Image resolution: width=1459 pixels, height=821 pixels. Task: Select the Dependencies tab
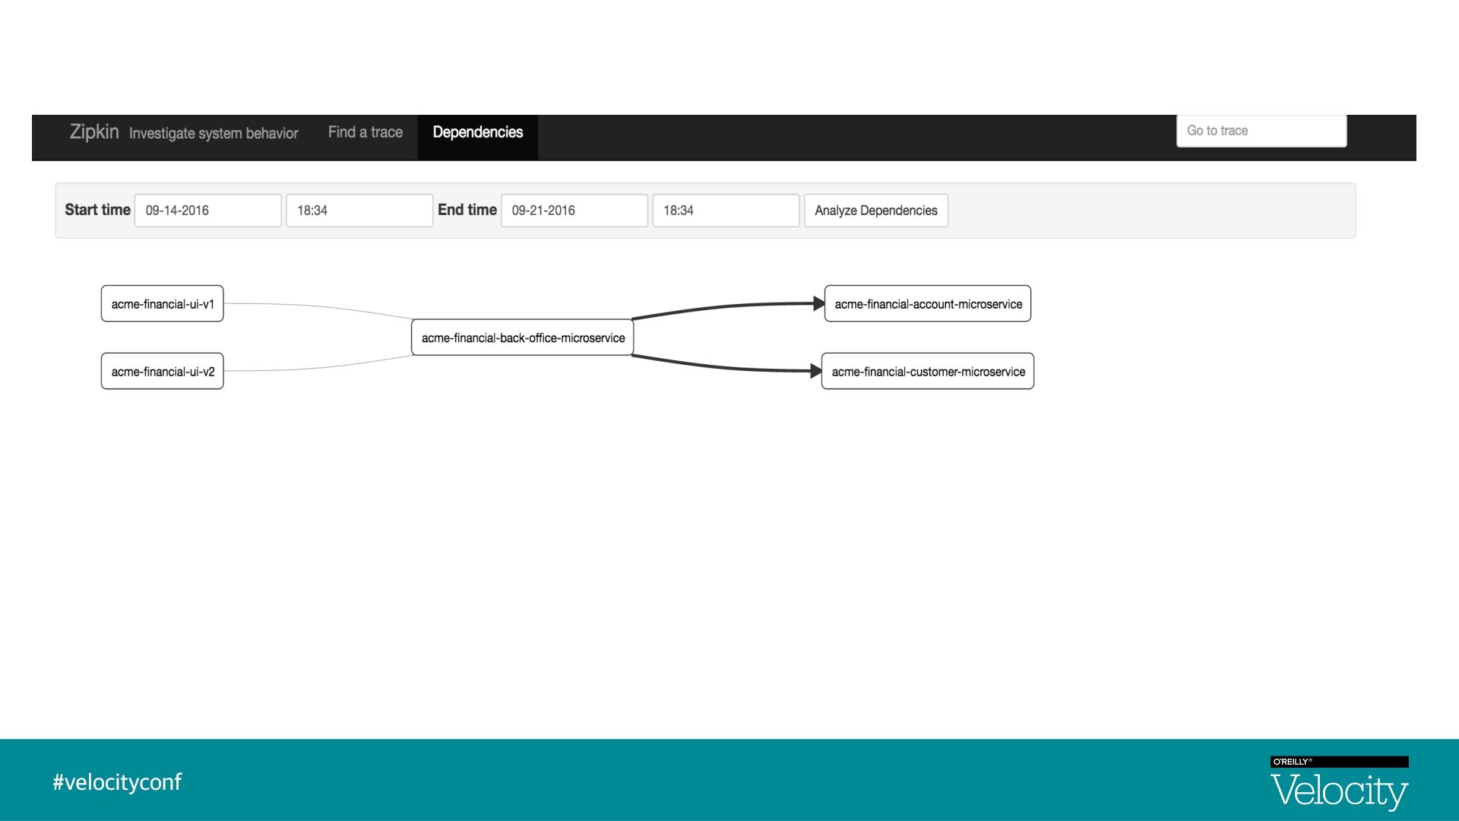477,132
